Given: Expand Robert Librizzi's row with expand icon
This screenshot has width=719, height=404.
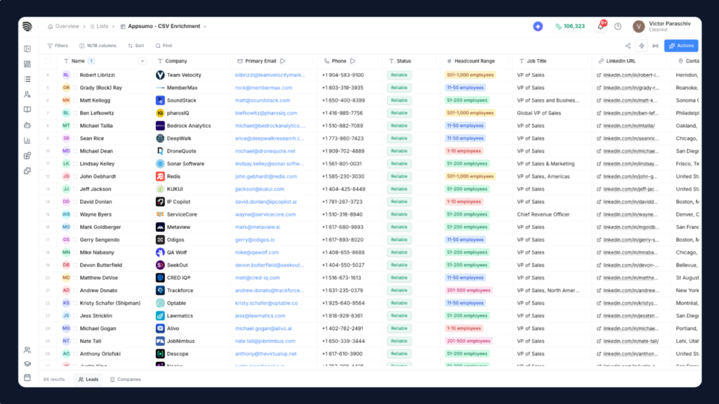Looking at the screenshot, I should coord(75,75).
